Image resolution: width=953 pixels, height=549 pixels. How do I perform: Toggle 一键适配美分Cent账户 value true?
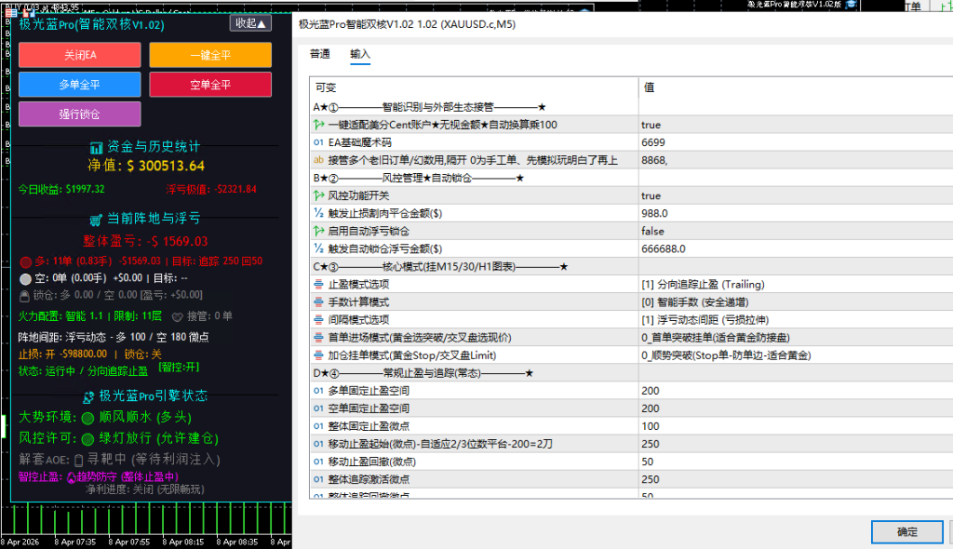tap(651, 125)
